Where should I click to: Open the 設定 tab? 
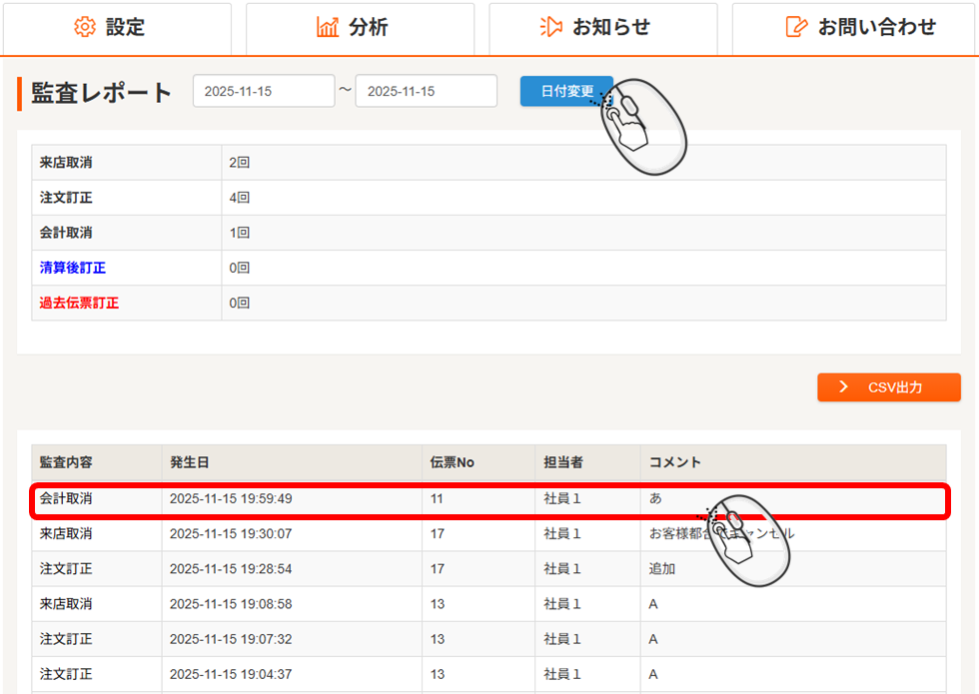(x=116, y=28)
